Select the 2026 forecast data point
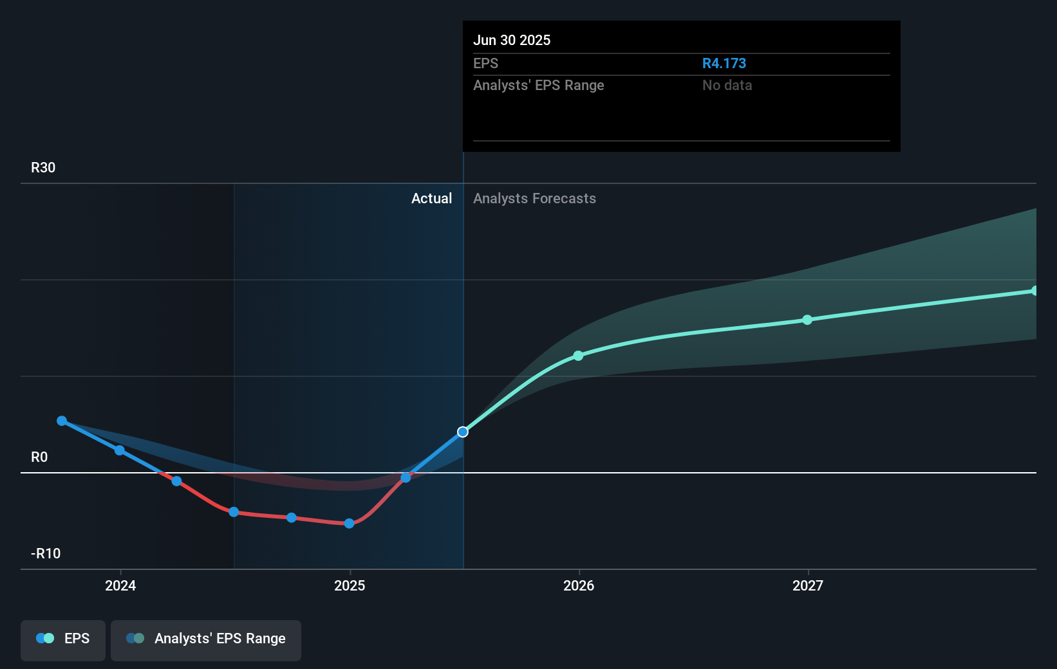1057x669 pixels. (x=578, y=356)
